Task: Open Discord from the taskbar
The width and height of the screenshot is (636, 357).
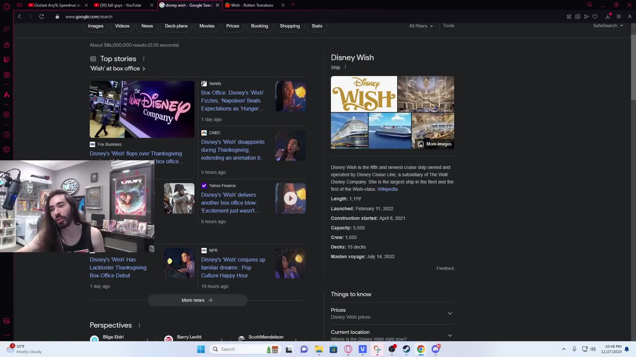Action: point(436,349)
